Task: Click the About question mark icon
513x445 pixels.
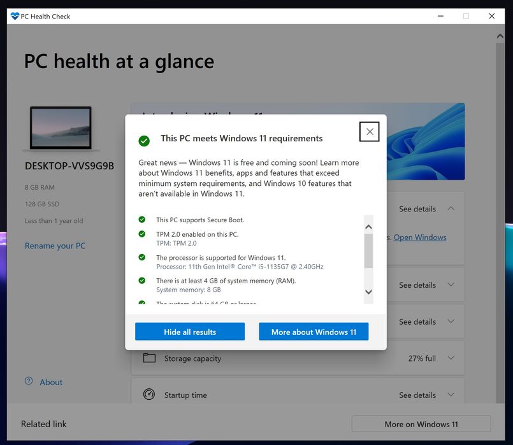Action: (x=29, y=381)
